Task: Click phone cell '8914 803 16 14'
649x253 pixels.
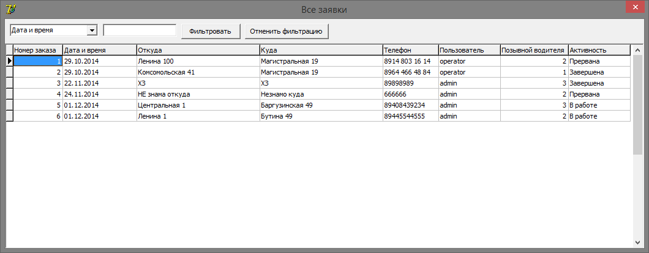Action: (x=411, y=61)
